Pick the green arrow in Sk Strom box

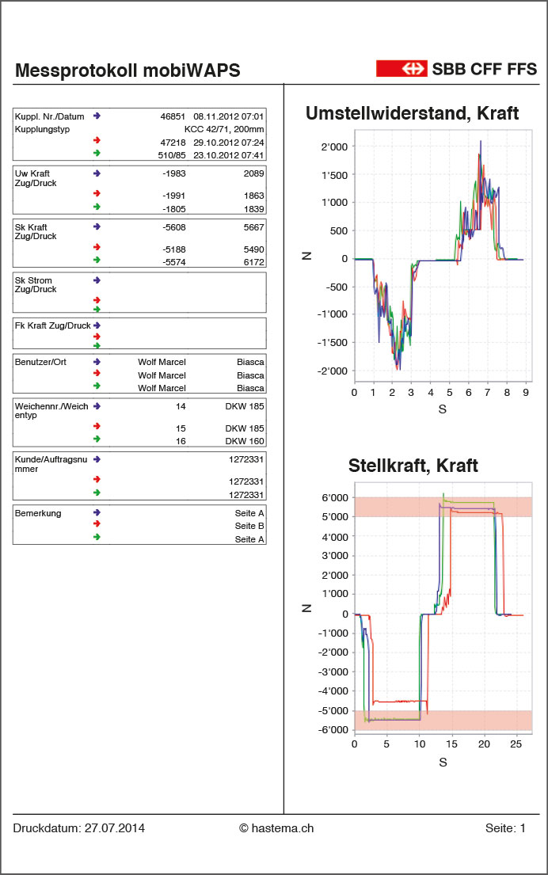[x=97, y=309]
